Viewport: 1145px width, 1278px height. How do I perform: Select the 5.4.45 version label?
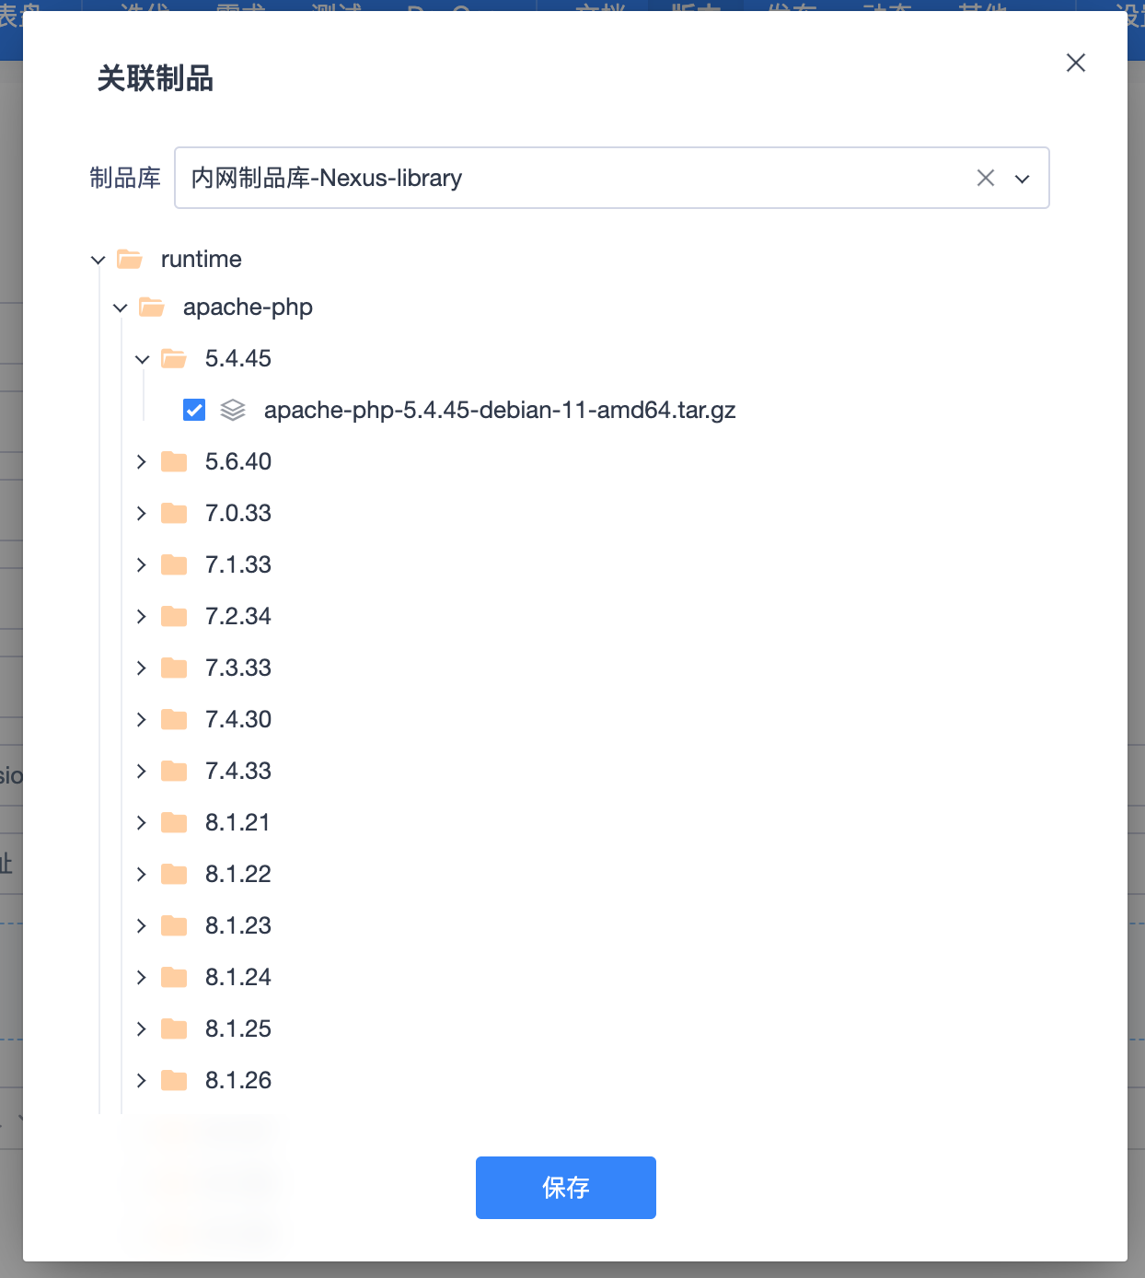point(238,358)
